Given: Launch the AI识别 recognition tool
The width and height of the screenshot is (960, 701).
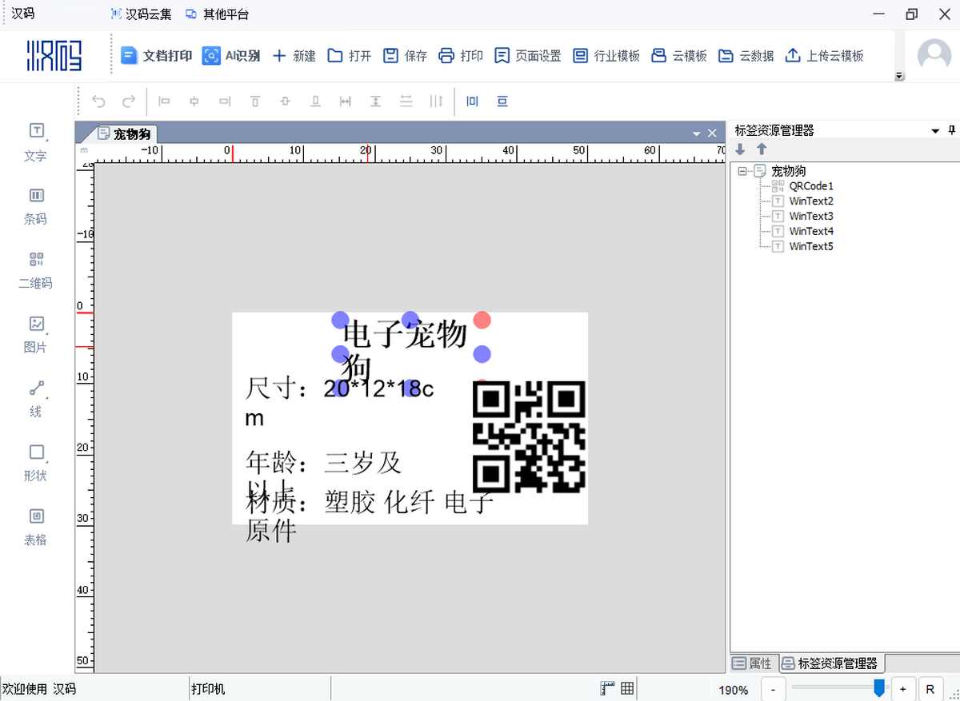Looking at the screenshot, I should click(x=231, y=56).
